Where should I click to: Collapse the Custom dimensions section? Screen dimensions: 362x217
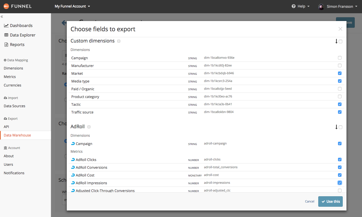(119, 41)
